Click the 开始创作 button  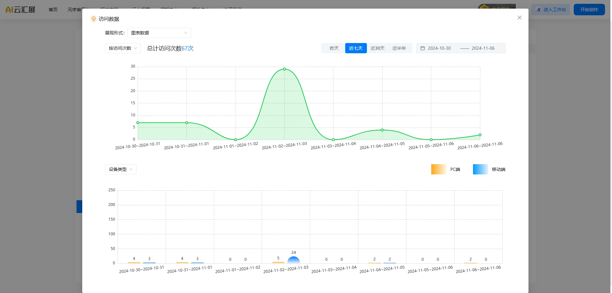(x=589, y=9)
